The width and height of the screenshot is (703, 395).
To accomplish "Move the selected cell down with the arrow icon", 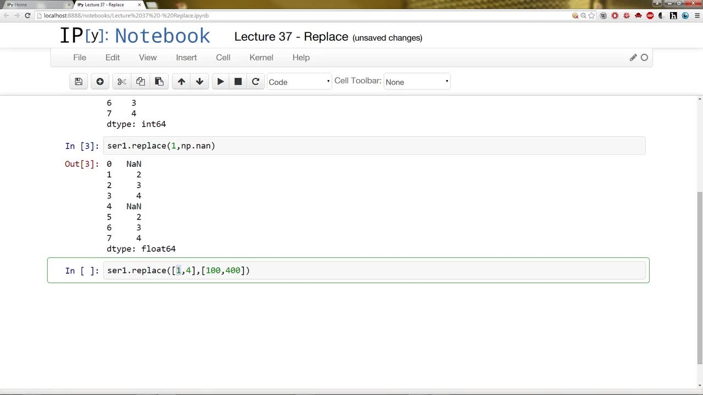I will pos(199,82).
